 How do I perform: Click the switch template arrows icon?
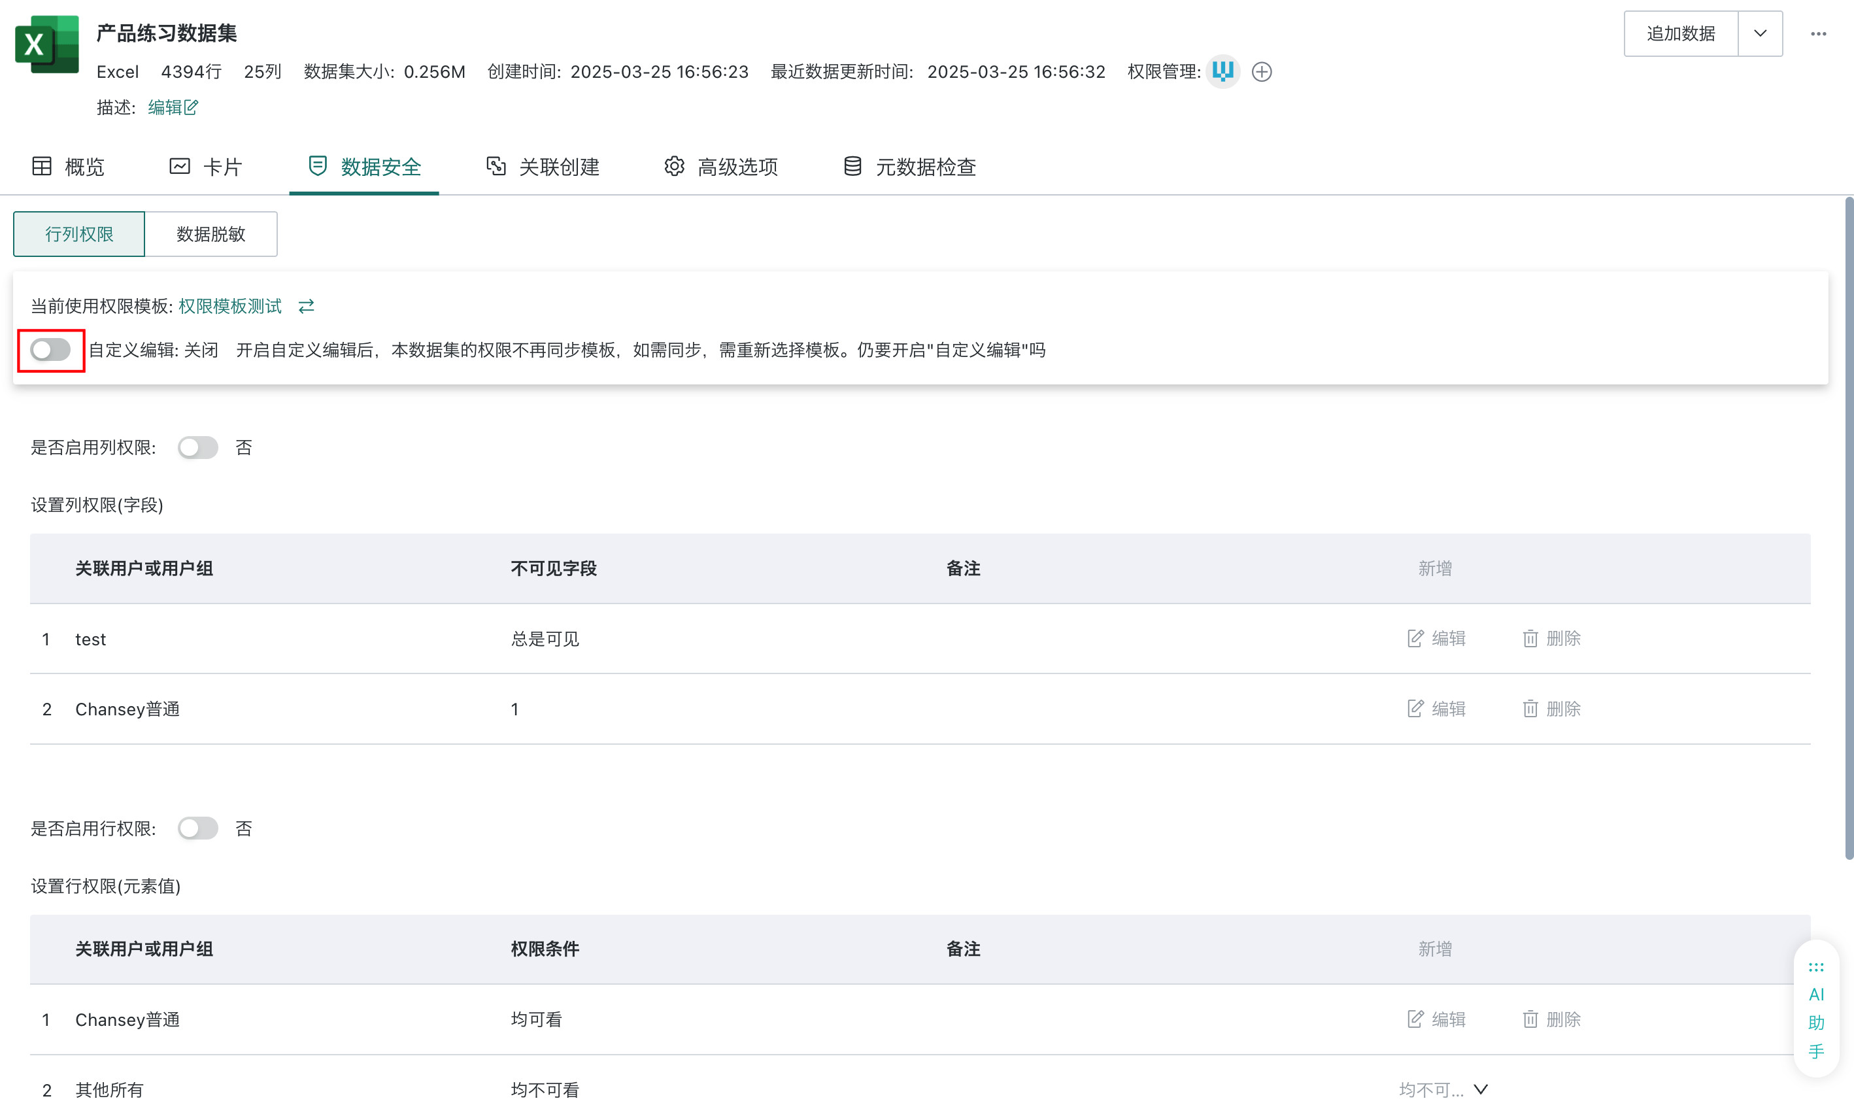point(307,306)
